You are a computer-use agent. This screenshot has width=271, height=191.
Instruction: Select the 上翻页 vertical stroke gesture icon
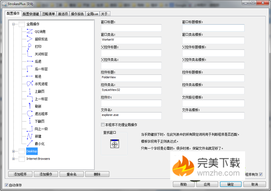click(x=29, y=92)
